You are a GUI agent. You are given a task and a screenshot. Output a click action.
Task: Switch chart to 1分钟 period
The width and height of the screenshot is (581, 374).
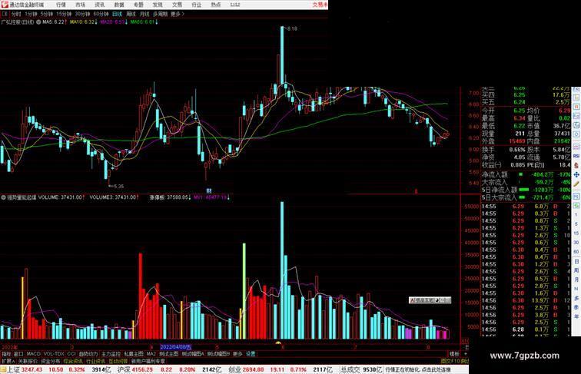click(31, 14)
